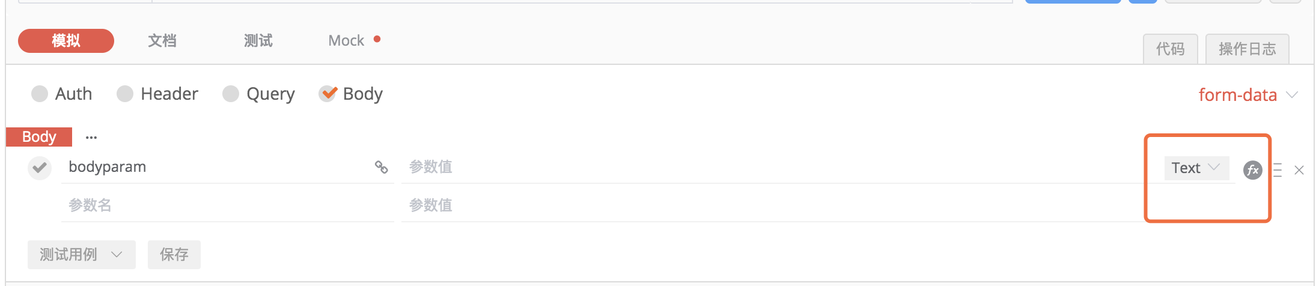
Task: Open the fx function icon
Action: coord(1252,170)
